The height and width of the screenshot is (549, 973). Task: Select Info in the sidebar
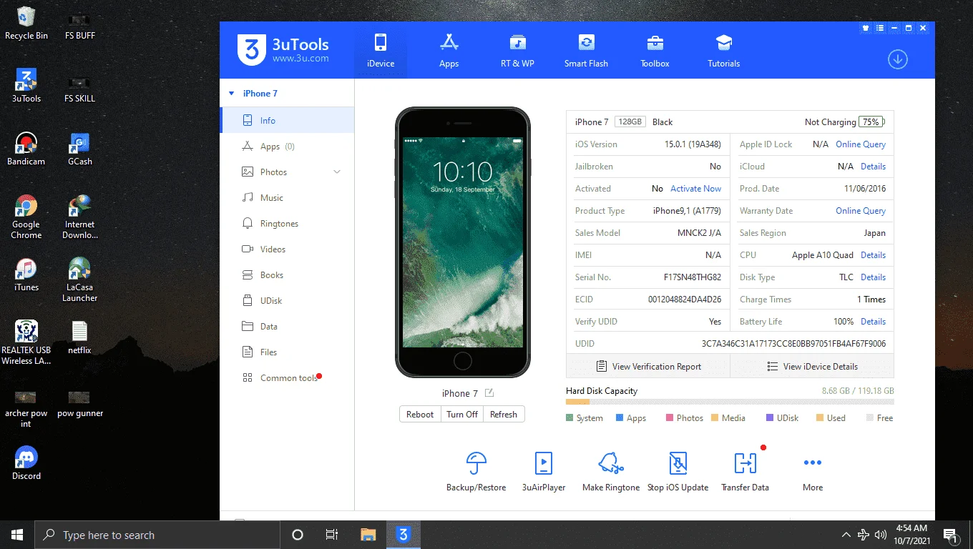tap(287, 120)
